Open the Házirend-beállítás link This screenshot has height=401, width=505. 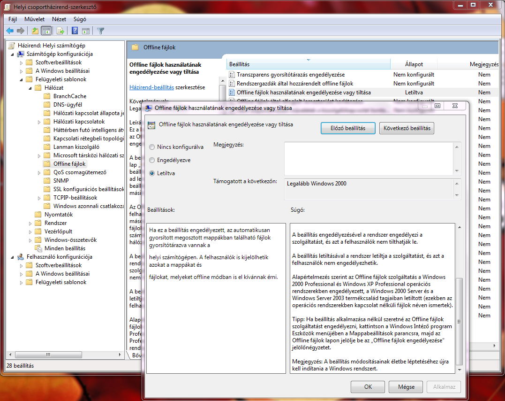[x=151, y=87]
